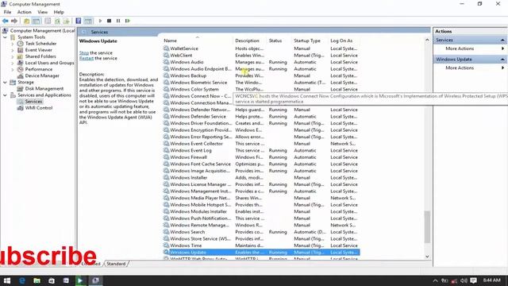This screenshot has width=508, height=286.
Task: Open the Windows Start menu
Action: coord(7,280)
